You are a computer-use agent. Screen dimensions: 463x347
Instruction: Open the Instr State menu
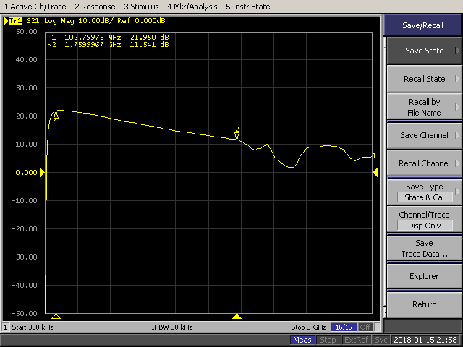[x=247, y=7]
